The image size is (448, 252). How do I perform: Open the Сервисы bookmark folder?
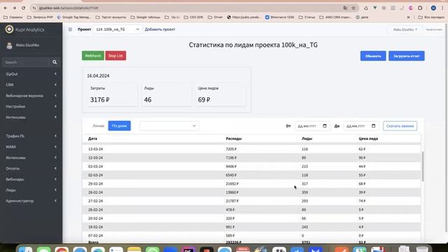click(13, 17)
